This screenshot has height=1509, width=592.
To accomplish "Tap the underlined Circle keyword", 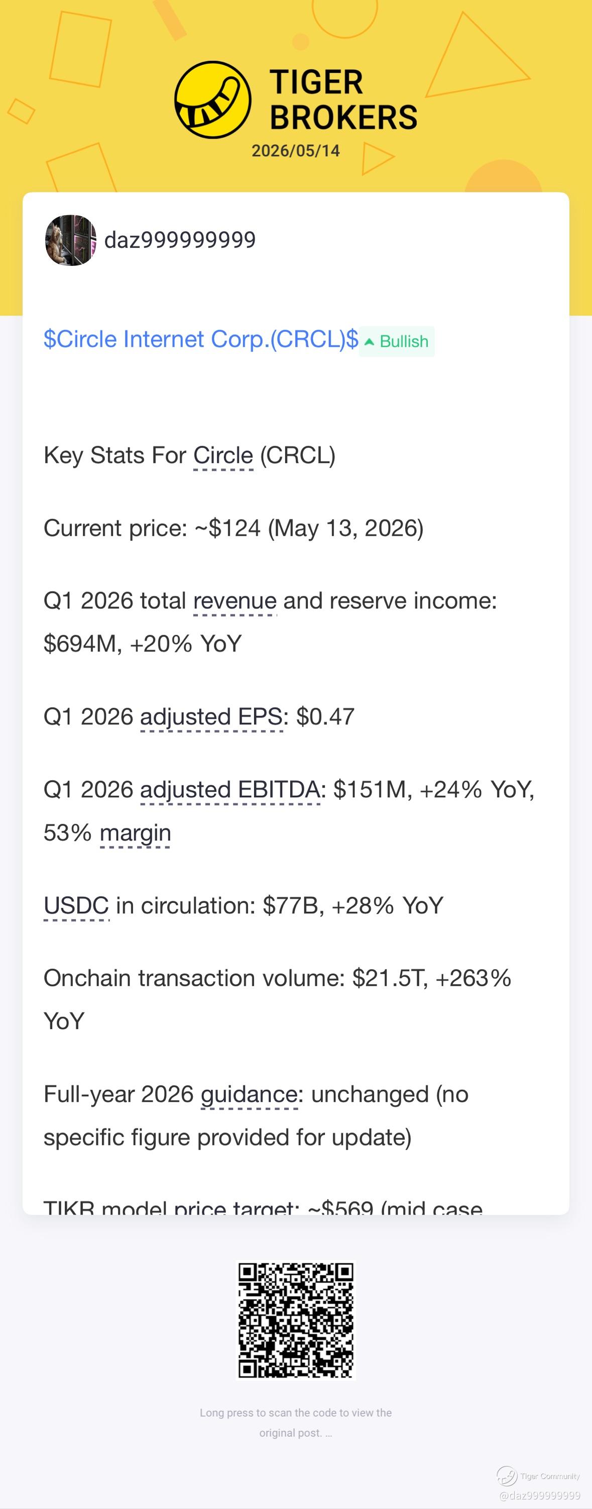I will [223, 456].
